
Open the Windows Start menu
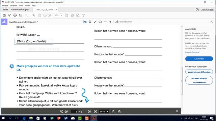click(3, 118)
